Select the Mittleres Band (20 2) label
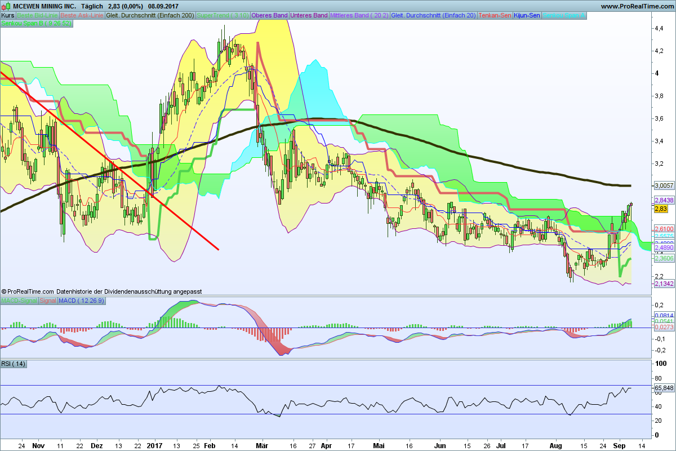The width and height of the screenshot is (676, 451). tap(359, 15)
